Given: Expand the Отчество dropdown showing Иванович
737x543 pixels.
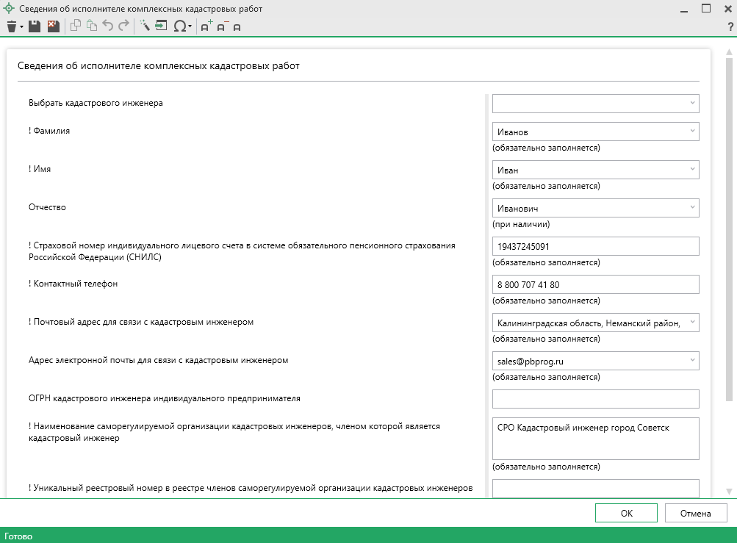Looking at the screenshot, I should (x=691, y=208).
